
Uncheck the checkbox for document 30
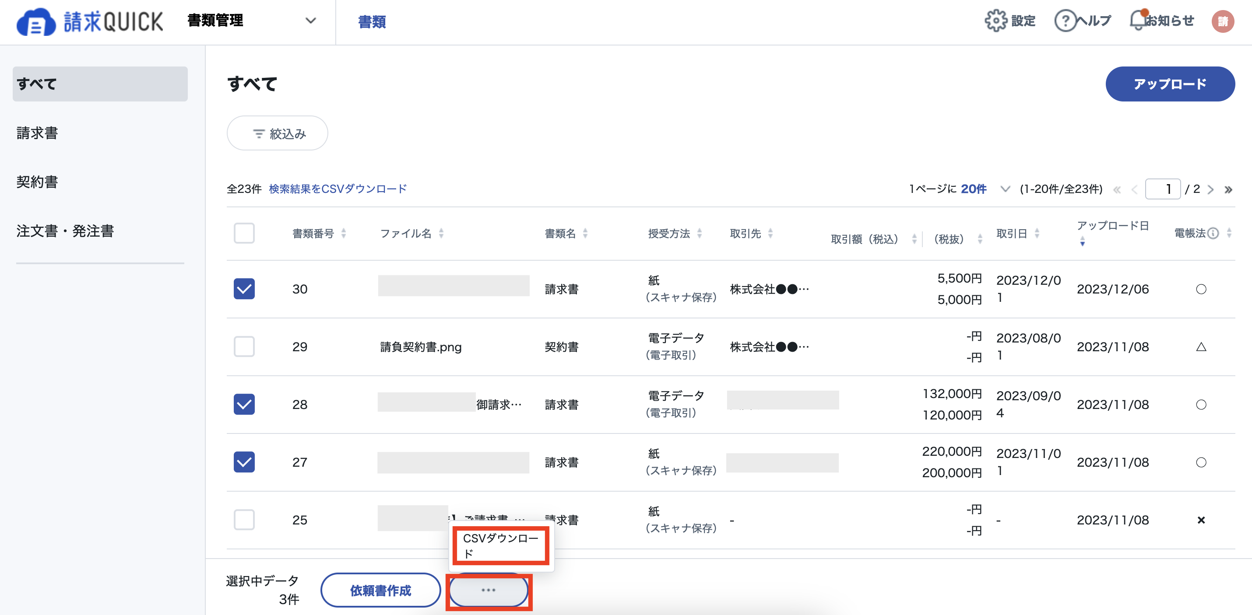pos(244,289)
